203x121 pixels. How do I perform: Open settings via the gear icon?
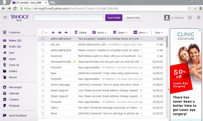click(190, 18)
